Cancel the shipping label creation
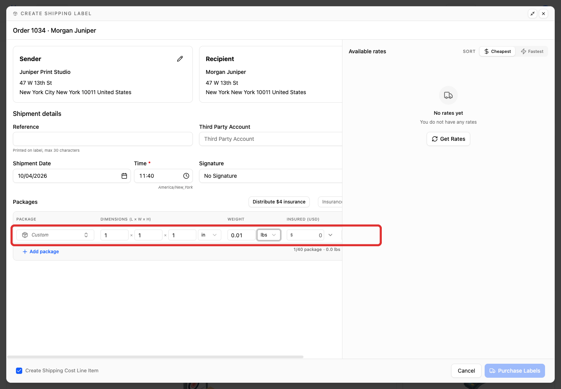The height and width of the screenshot is (389, 561). [x=466, y=371]
